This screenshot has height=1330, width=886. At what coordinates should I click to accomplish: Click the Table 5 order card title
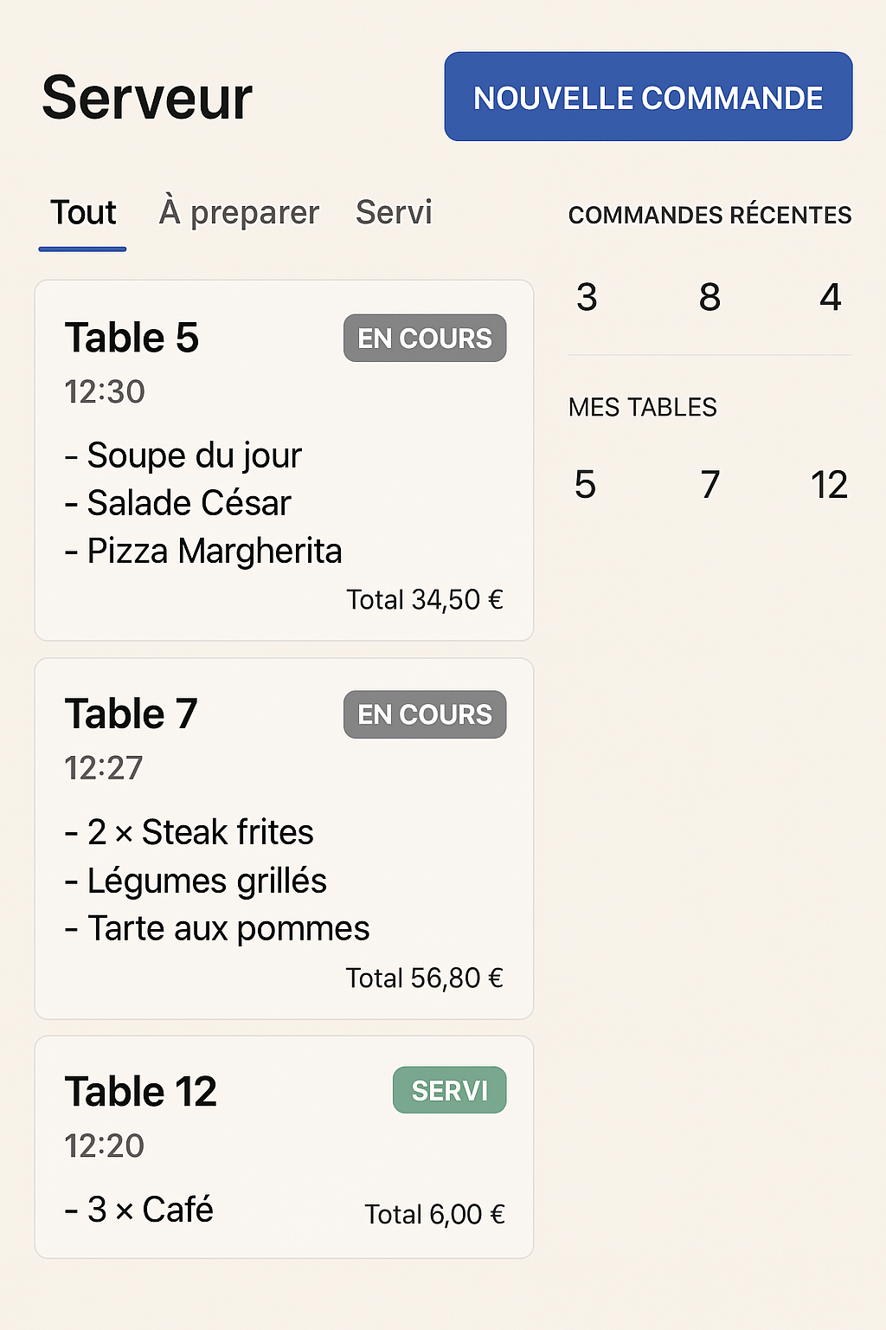coord(132,338)
